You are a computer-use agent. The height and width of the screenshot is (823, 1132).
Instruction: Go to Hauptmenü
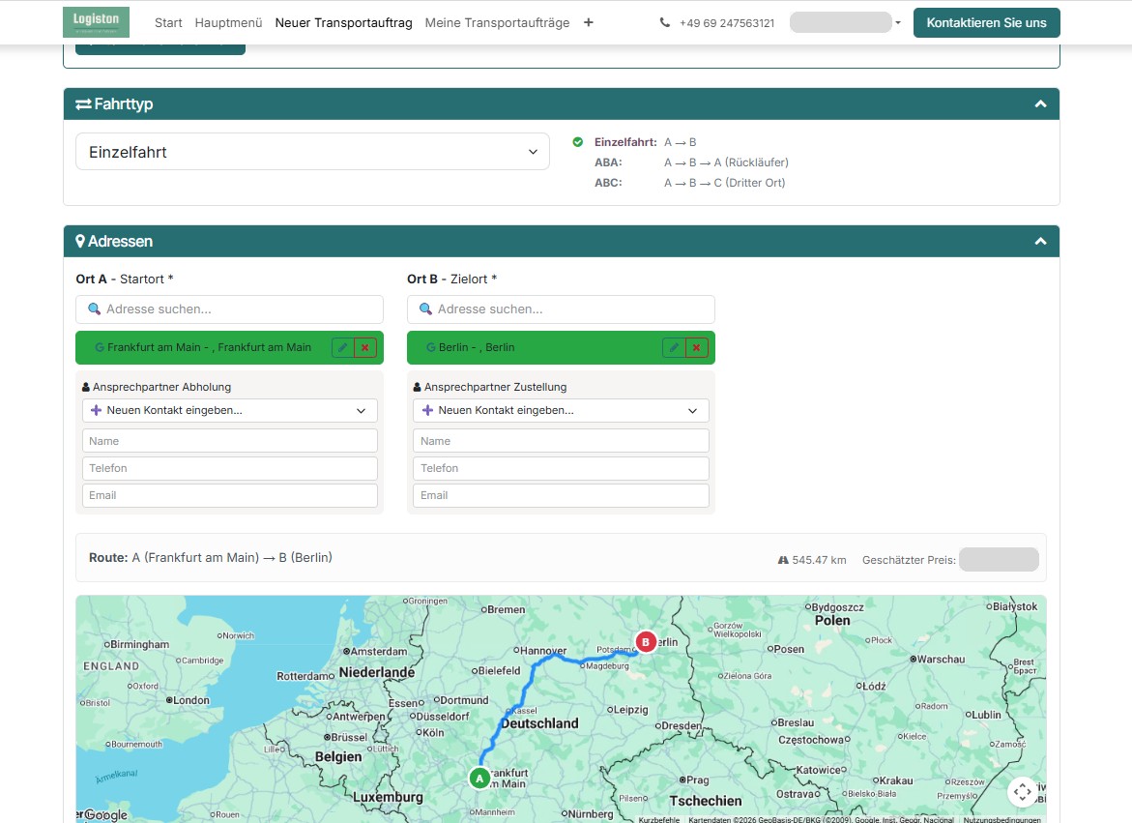[x=228, y=23]
